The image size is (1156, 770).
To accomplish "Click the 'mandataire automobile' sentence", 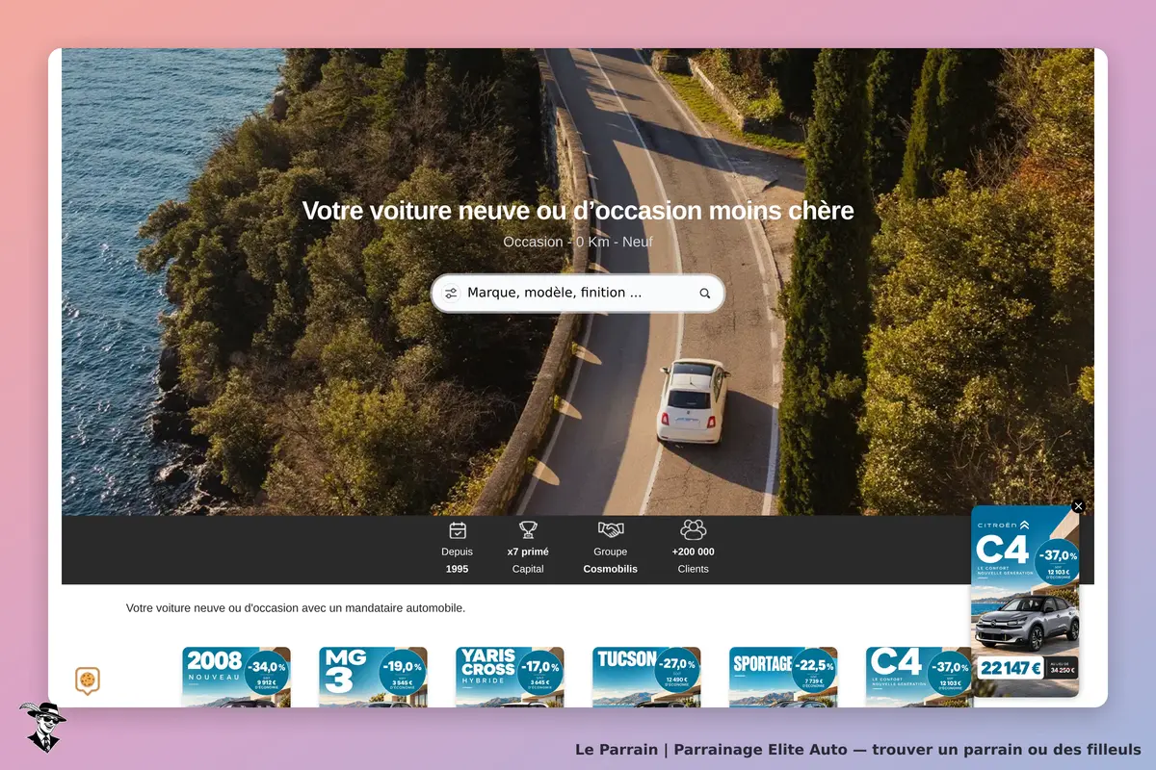I will [x=296, y=608].
